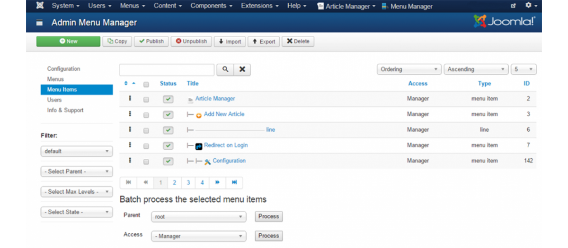Click the Unpublish toolbar button

click(191, 41)
